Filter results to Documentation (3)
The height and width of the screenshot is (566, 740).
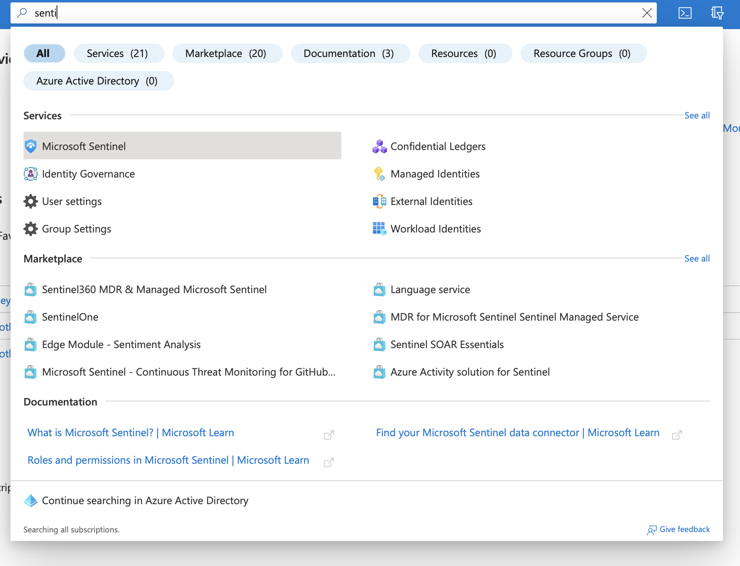(350, 53)
